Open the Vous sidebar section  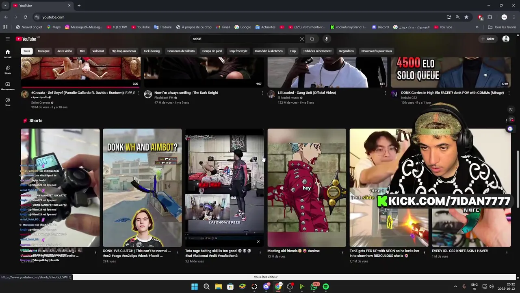7,102
